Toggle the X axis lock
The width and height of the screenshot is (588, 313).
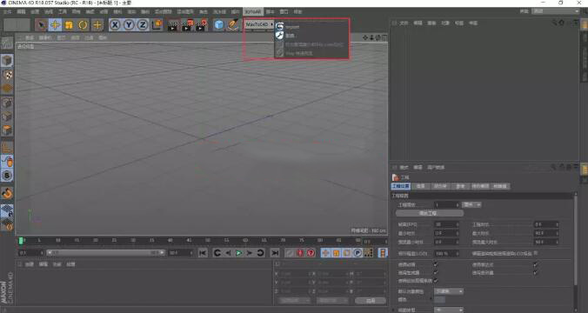(x=115, y=25)
